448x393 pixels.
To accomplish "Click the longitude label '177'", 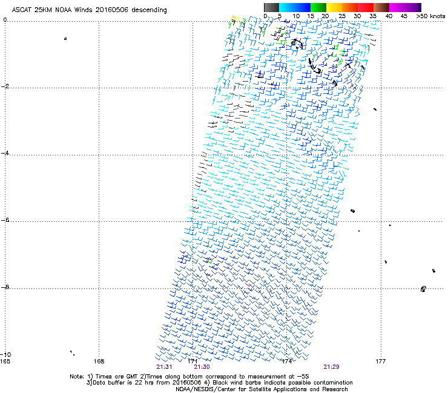I will coord(380,362).
